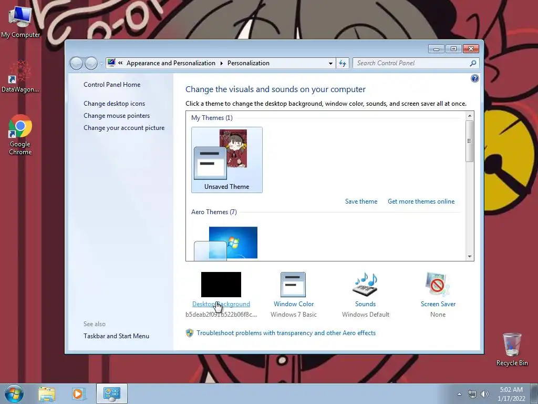
Task: Go to Control Panel Home
Action: click(x=112, y=85)
